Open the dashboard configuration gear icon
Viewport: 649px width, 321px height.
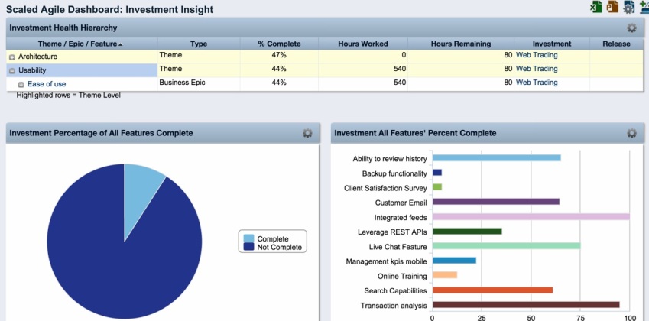[628, 8]
